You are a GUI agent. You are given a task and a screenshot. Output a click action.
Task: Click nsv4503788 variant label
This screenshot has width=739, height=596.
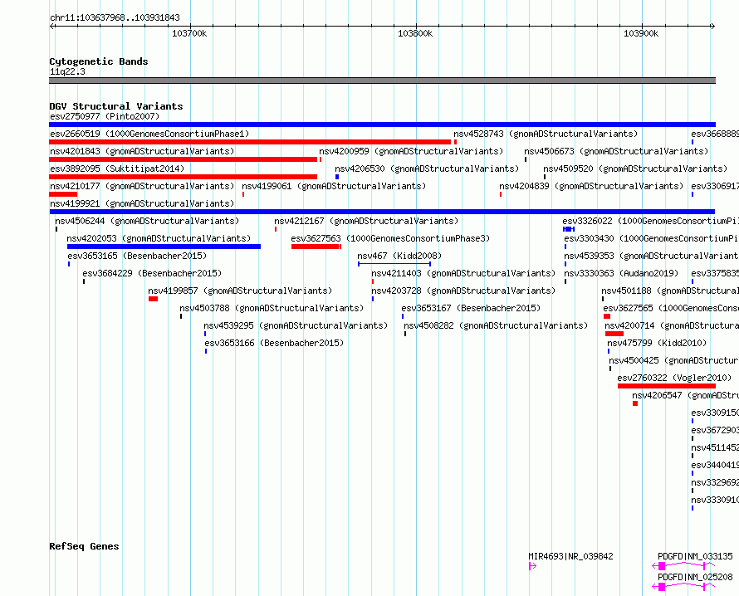point(272,308)
